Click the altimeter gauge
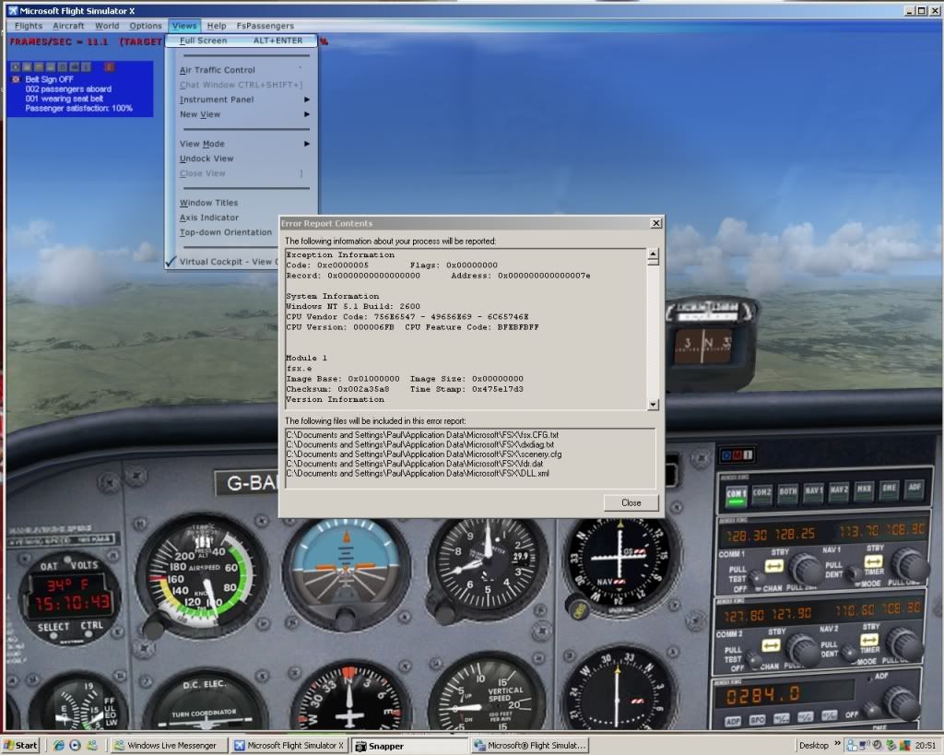This screenshot has width=944, height=755. (x=488, y=569)
